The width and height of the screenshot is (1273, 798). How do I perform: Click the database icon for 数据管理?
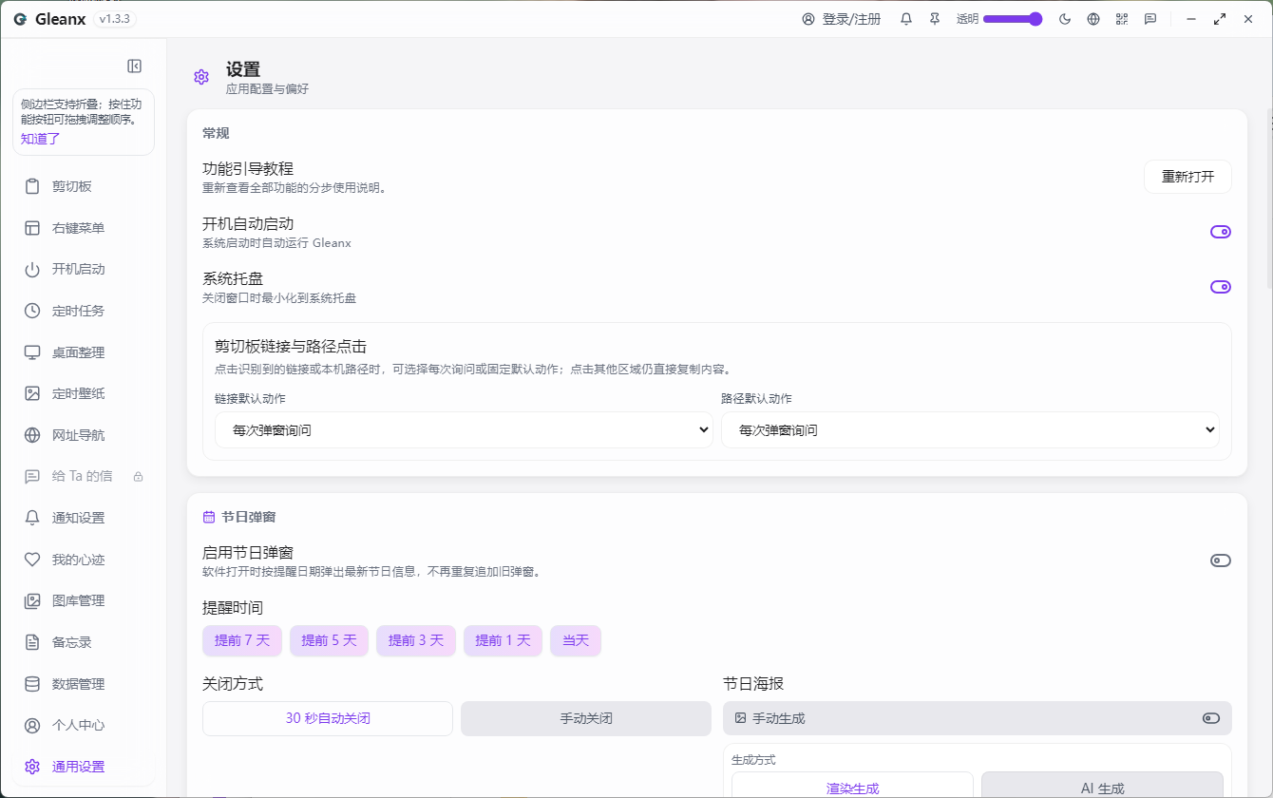tap(32, 684)
